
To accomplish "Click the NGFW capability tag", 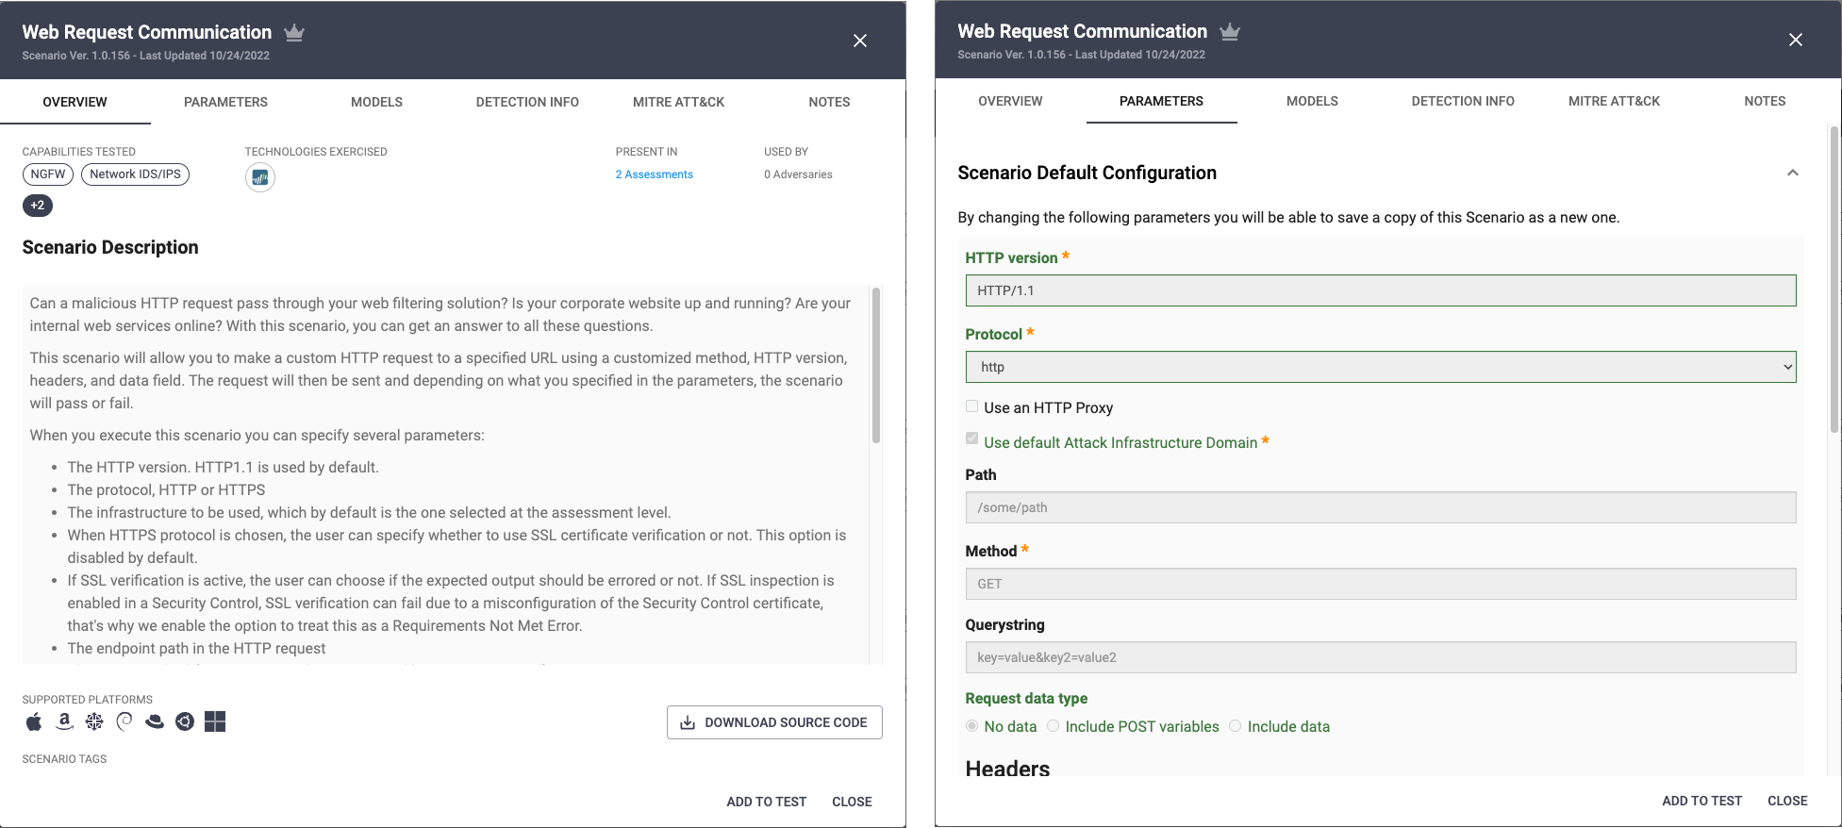I will tap(48, 174).
